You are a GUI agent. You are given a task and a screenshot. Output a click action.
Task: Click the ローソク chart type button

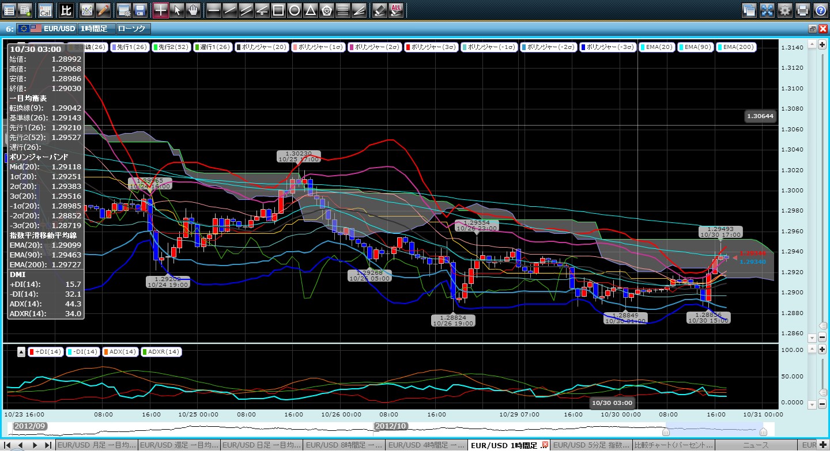pos(133,28)
